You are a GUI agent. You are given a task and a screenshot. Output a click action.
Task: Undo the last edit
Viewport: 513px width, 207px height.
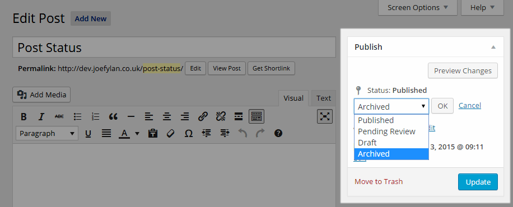click(242, 133)
